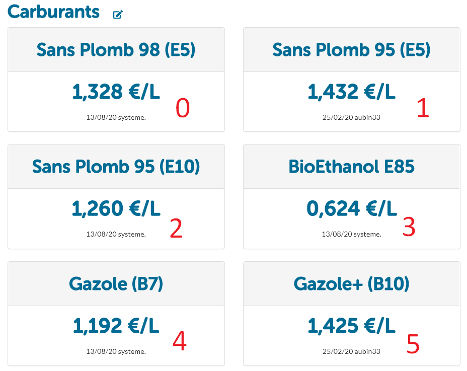Select the Sans Plomb 98 (E5) card header
This screenshot has width=467, height=371.
(116, 50)
